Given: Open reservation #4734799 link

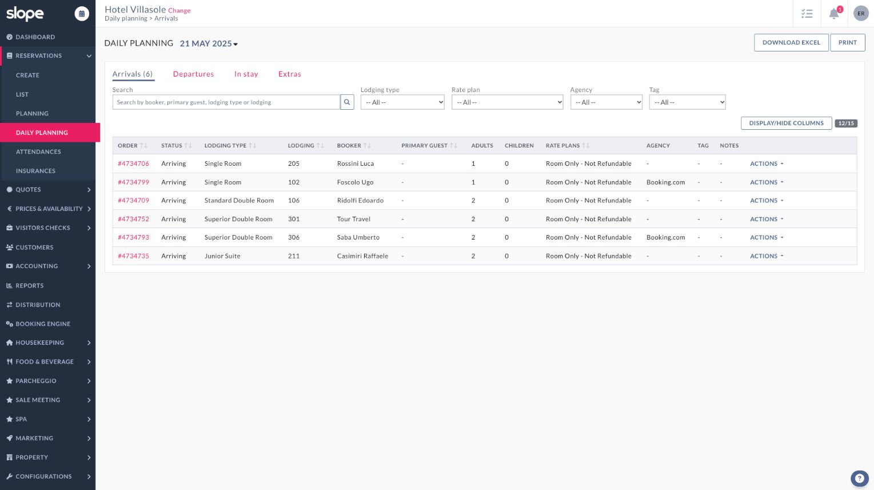Looking at the screenshot, I should 133,182.
